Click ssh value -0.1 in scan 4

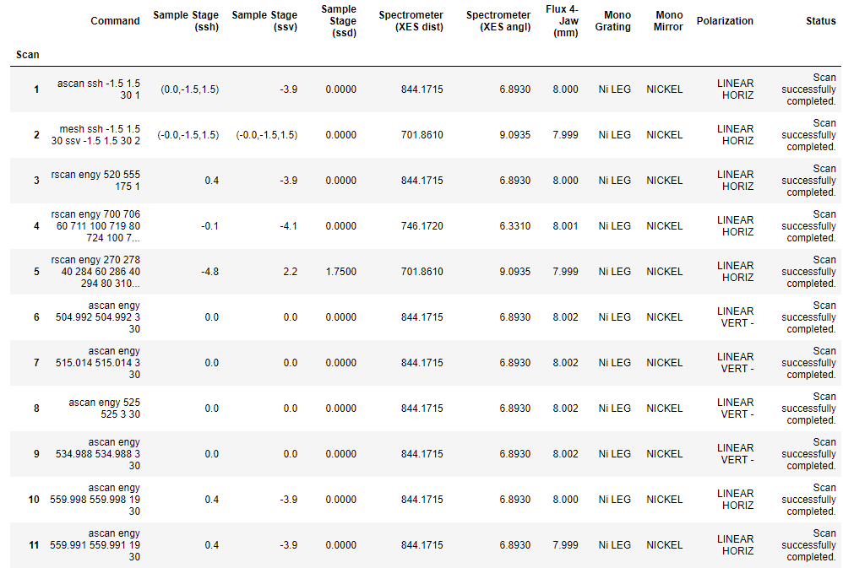(210, 226)
